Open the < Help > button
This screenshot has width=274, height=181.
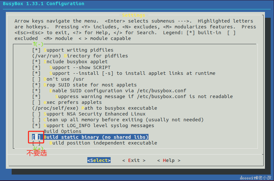point(169,160)
